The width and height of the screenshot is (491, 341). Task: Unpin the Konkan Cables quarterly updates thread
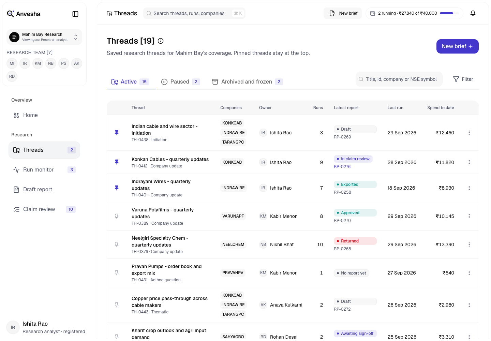tap(117, 162)
